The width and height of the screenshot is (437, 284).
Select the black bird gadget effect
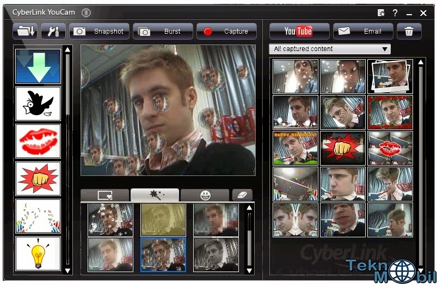pos(38,104)
